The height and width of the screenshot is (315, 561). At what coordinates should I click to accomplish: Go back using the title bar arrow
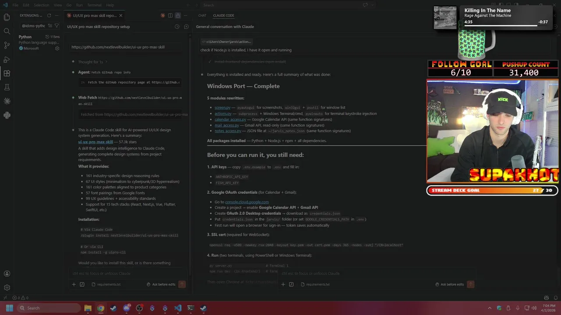(x=188, y=5)
